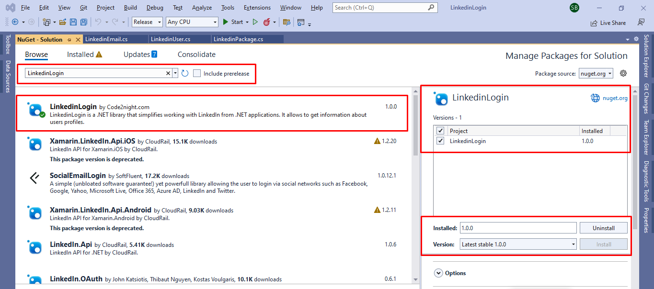Click the New Project toolbar icon
654x289 pixels.
[46, 22]
